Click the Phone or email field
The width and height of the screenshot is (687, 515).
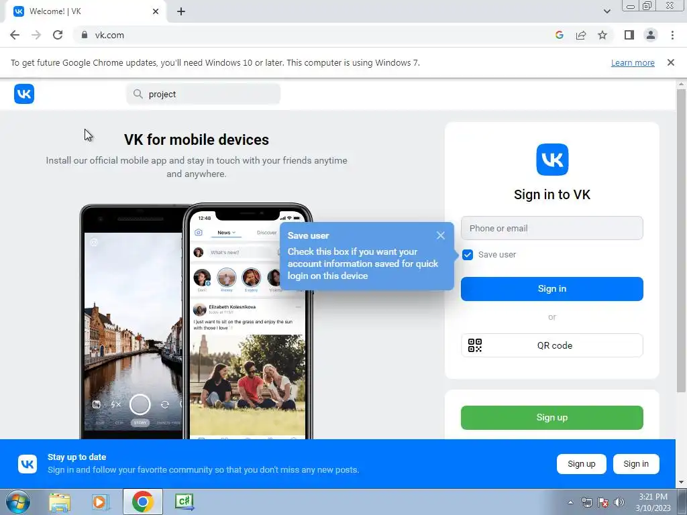click(552, 228)
